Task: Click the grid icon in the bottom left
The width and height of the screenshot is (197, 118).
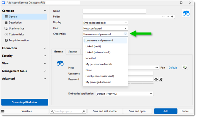Action: [3, 111]
